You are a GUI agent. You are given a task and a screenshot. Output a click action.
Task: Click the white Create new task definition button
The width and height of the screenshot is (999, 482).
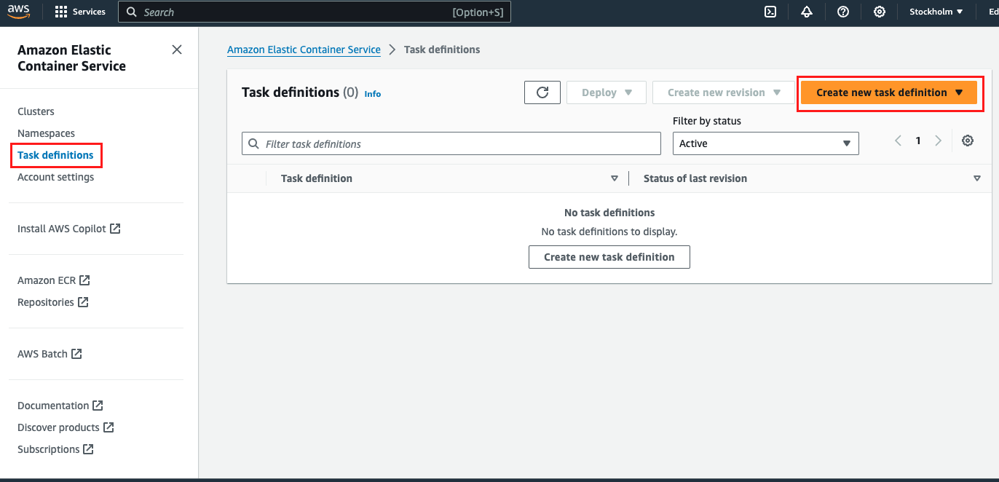pyautogui.click(x=609, y=257)
